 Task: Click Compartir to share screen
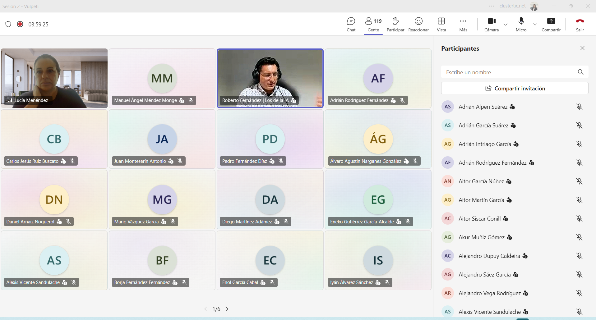551,24
